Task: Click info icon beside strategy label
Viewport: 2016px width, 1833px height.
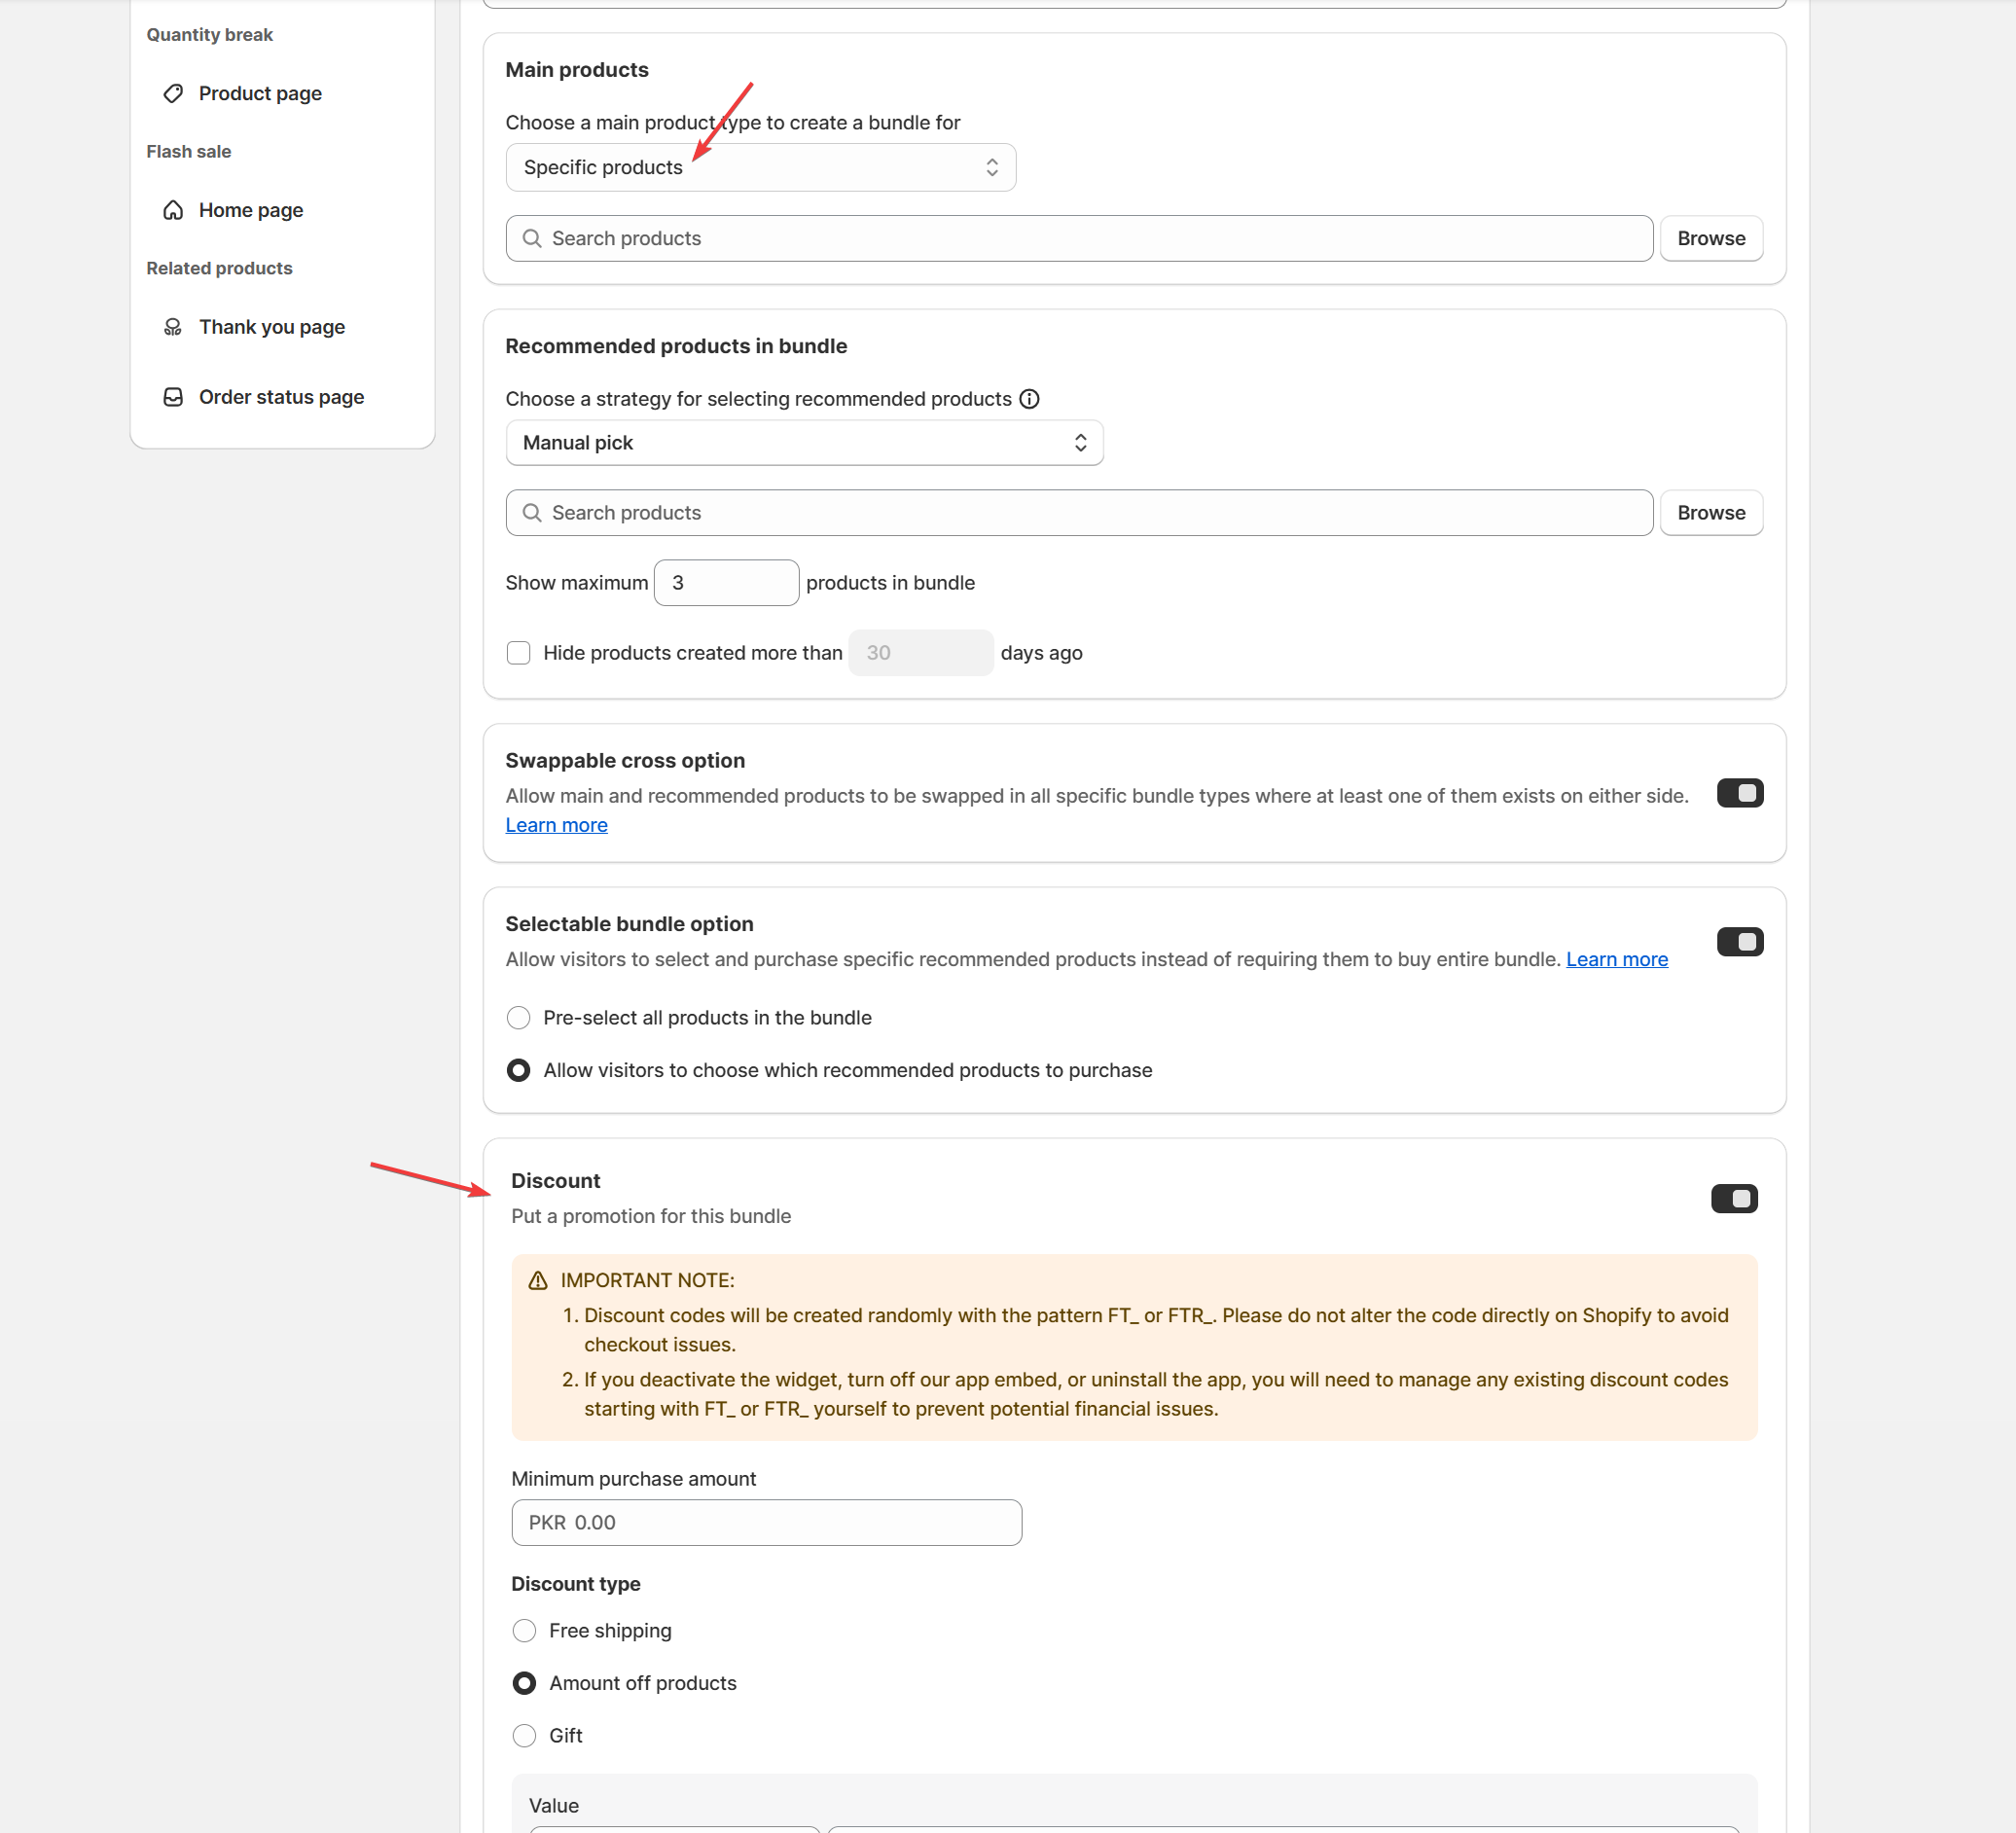Action: coord(1029,399)
